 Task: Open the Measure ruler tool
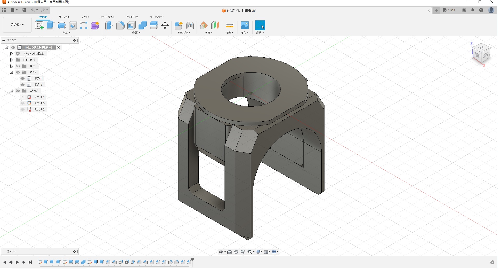229,25
